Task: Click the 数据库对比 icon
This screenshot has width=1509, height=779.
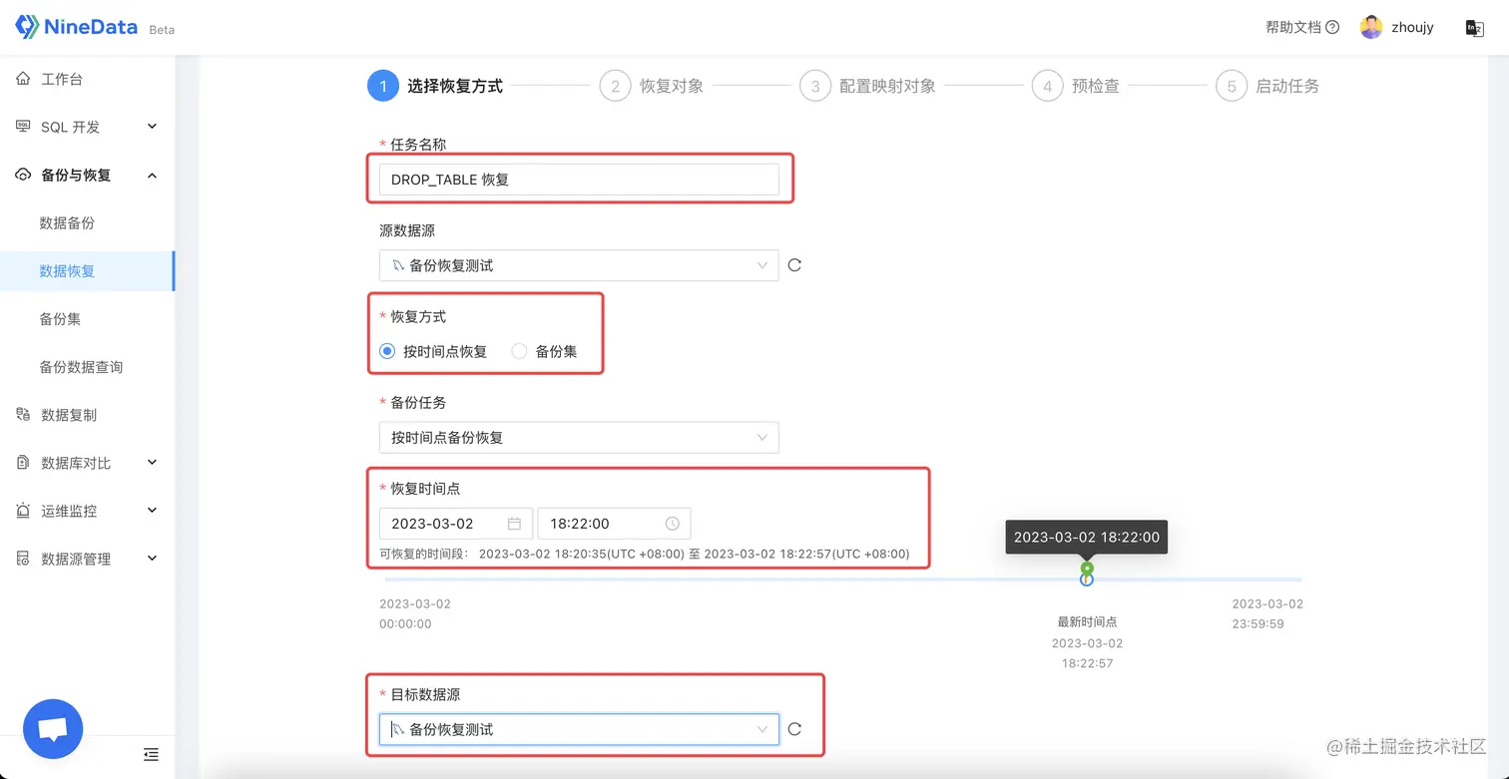Action: pyautogui.click(x=23, y=463)
